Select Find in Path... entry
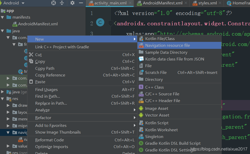The width and height of the screenshot is (250, 154). click(82, 96)
